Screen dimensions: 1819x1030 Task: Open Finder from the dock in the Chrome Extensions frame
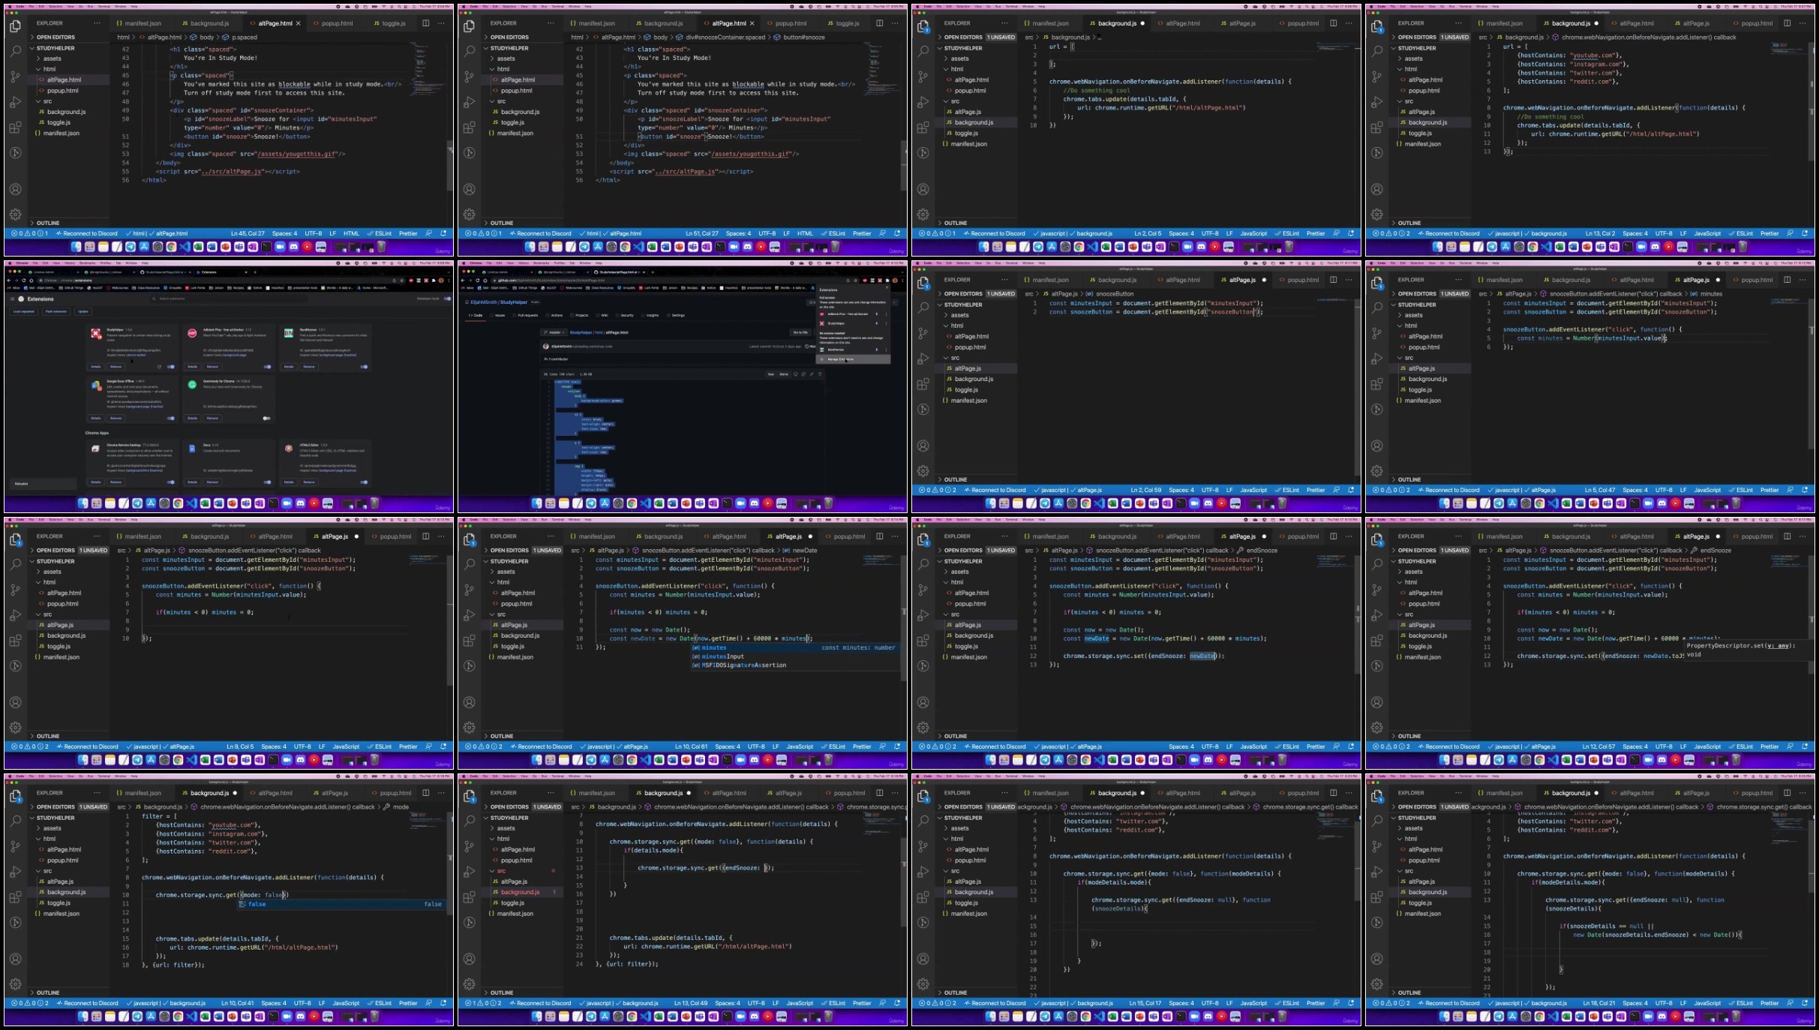pyautogui.click(x=83, y=503)
